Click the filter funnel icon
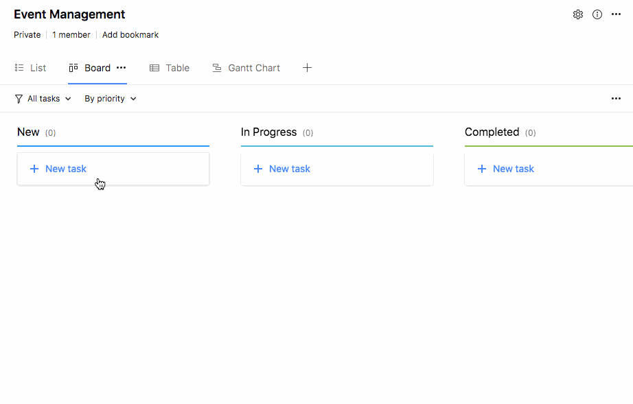 pos(19,99)
